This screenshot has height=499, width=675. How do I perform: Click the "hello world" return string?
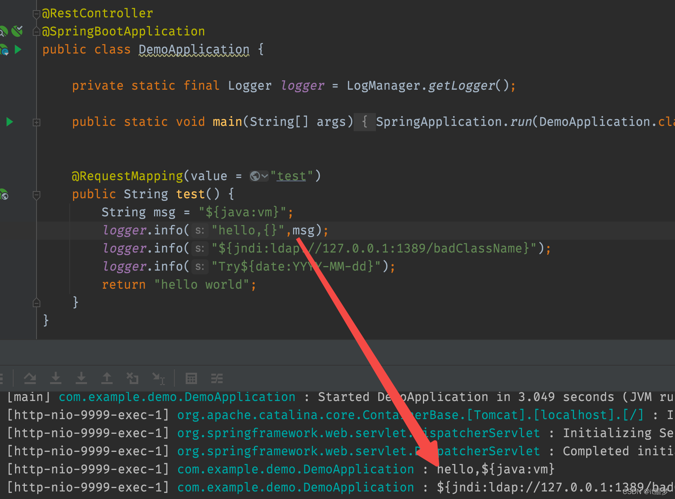tap(202, 285)
